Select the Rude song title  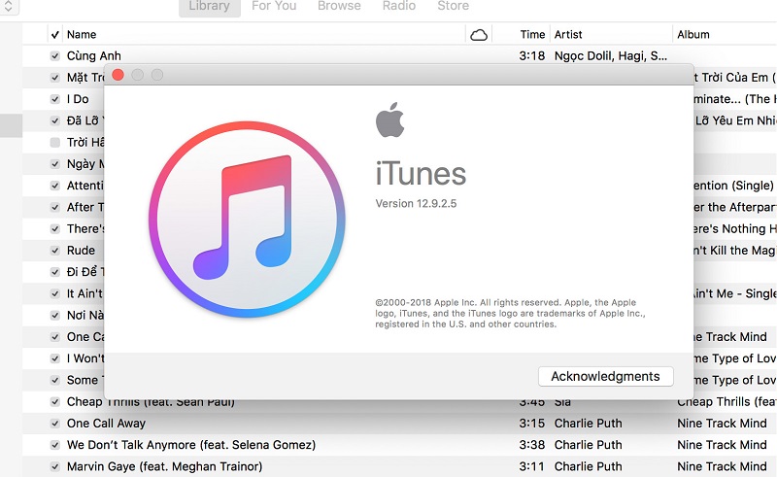coord(81,251)
